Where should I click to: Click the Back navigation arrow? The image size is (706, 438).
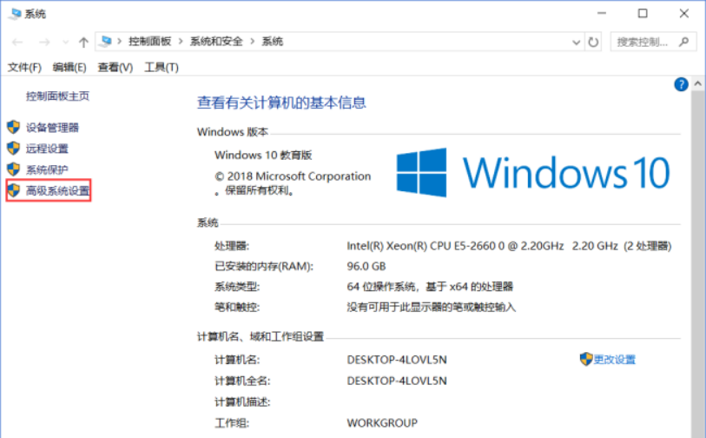pos(17,43)
